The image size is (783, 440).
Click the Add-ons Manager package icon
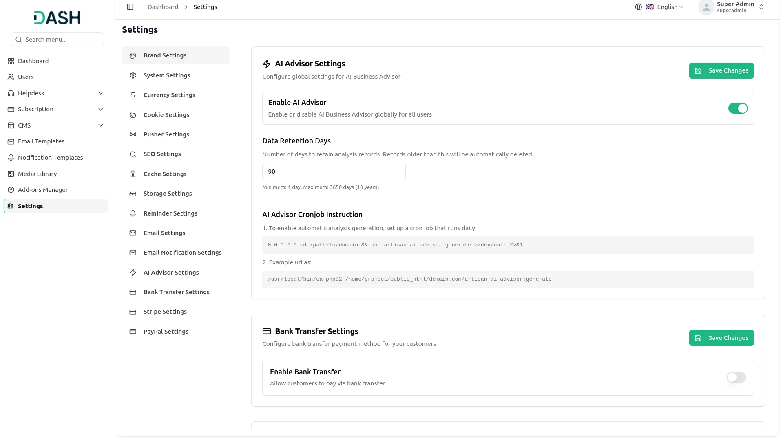[x=11, y=190]
